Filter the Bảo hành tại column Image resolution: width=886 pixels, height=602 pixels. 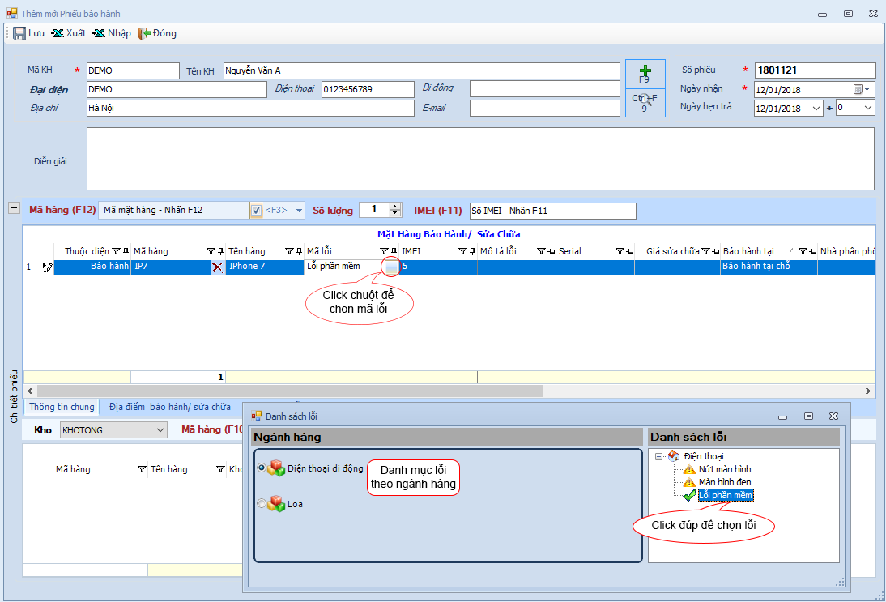(x=803, y=251)
